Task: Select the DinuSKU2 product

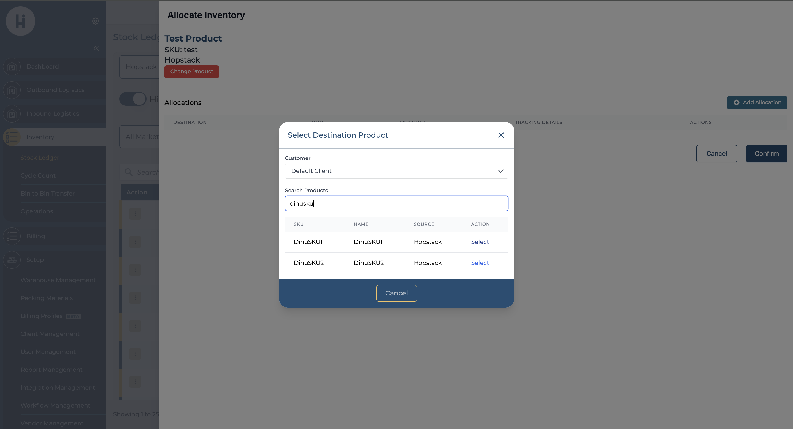Action: pyautogui.click(x=479, y=263)
